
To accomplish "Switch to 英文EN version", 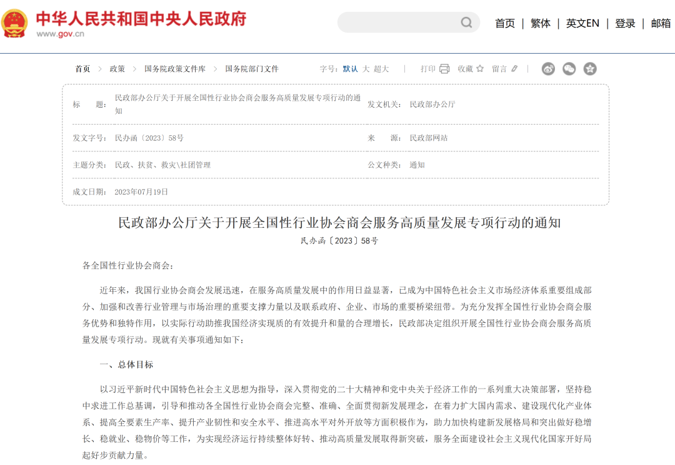I will (582, 23).
